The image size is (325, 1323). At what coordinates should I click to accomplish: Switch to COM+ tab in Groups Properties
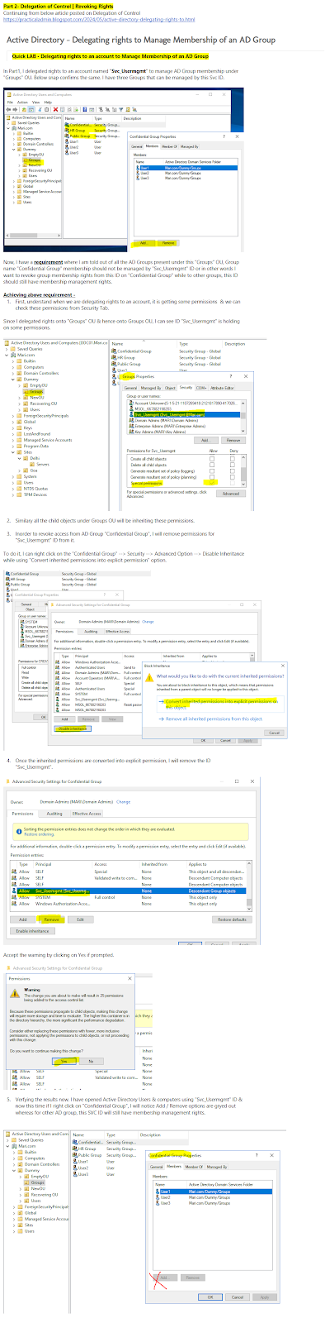coord(201,388)
